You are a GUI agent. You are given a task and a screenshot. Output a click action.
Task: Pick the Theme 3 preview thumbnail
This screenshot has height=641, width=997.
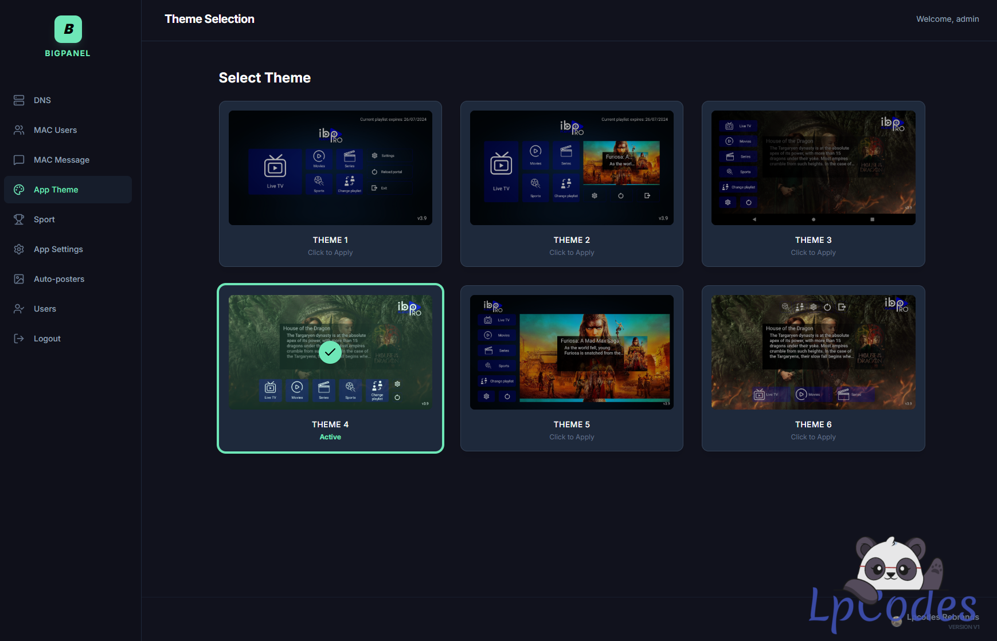tap(813, 168)
